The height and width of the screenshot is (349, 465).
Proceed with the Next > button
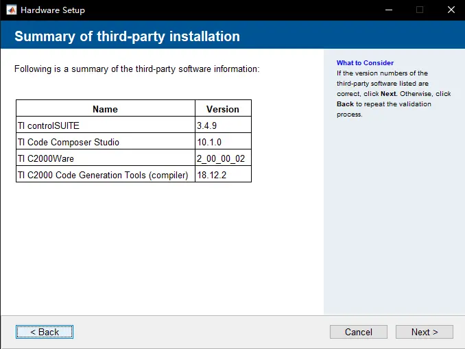[425, 332]
